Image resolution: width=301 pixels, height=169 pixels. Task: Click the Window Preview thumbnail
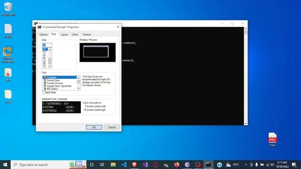97,52
